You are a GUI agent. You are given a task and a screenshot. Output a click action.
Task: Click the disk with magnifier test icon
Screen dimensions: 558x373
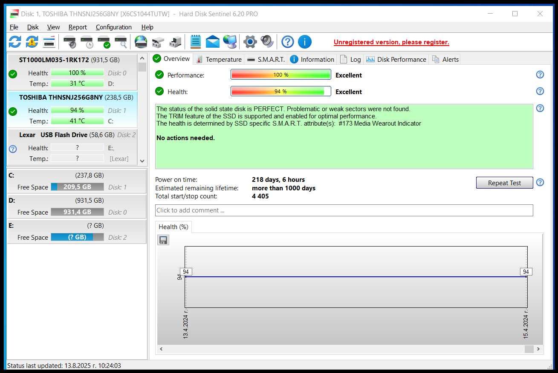click(x=121, y=42)
